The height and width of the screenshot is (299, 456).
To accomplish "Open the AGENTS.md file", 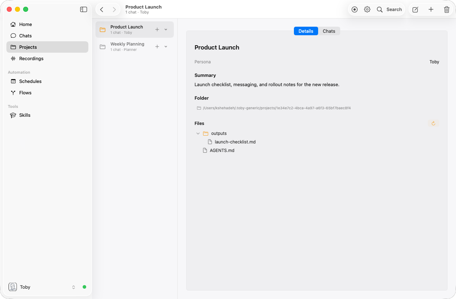I will click(x=219, y=151).
